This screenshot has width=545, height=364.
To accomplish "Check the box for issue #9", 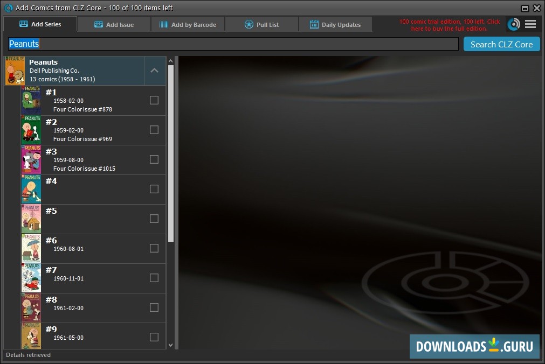I will (154, 337).
